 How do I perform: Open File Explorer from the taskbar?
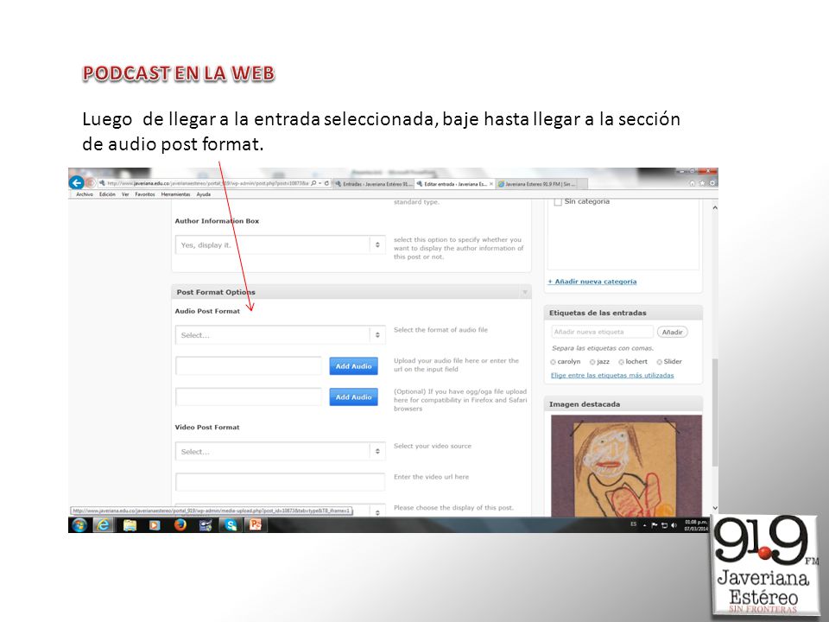(130, 524)
